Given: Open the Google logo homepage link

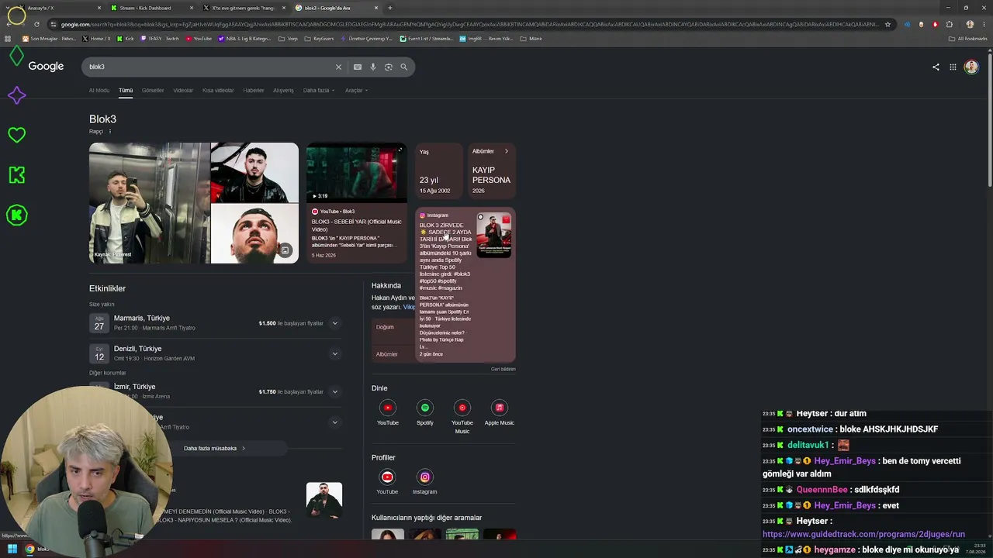Looking at the screenshot, I should click(46, 67).
